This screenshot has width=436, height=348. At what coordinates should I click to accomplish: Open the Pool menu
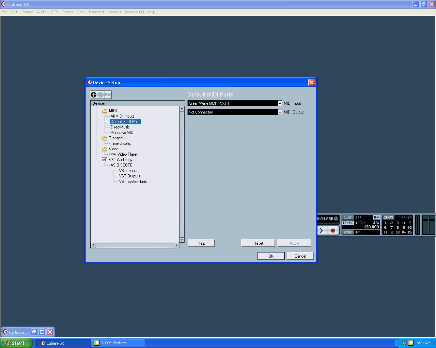coord(81,12)
